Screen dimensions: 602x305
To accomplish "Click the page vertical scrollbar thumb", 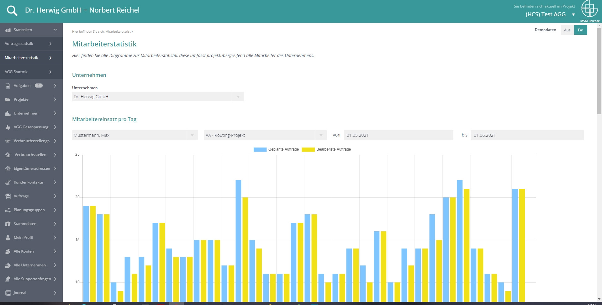I will click(599, 72).
